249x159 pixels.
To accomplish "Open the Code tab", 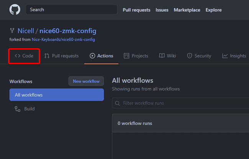I will pos(24,56).
